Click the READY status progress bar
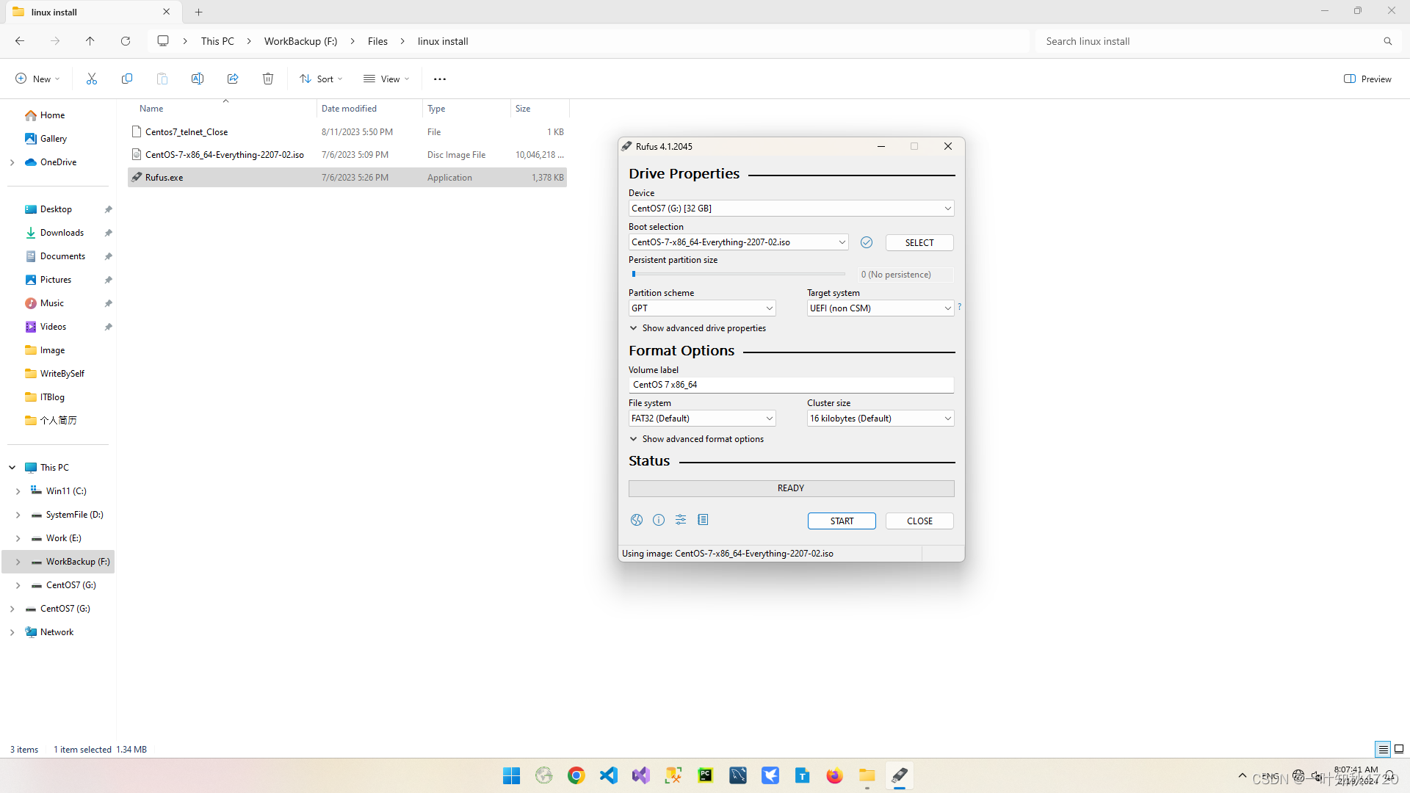 click(x=791, y=488)
